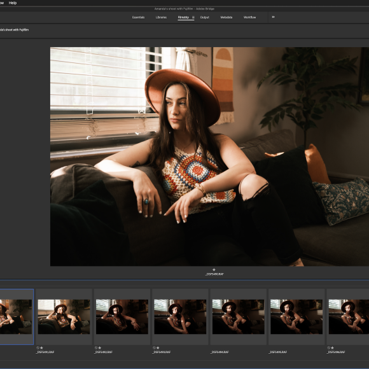Click the _DSF5495.RAF filename label
The width and height of the screenshot is (369, 369).
coord(277,352)
